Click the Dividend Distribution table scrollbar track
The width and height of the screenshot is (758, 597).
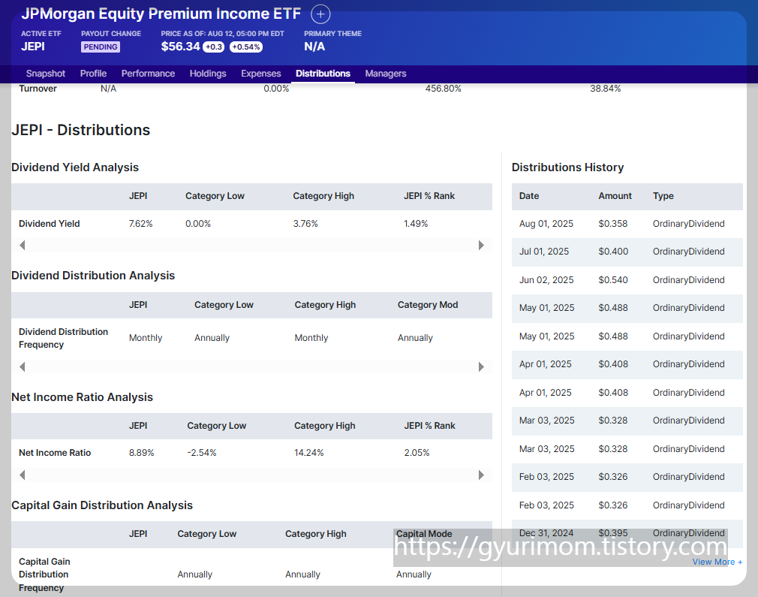click(x=251, y=366)
